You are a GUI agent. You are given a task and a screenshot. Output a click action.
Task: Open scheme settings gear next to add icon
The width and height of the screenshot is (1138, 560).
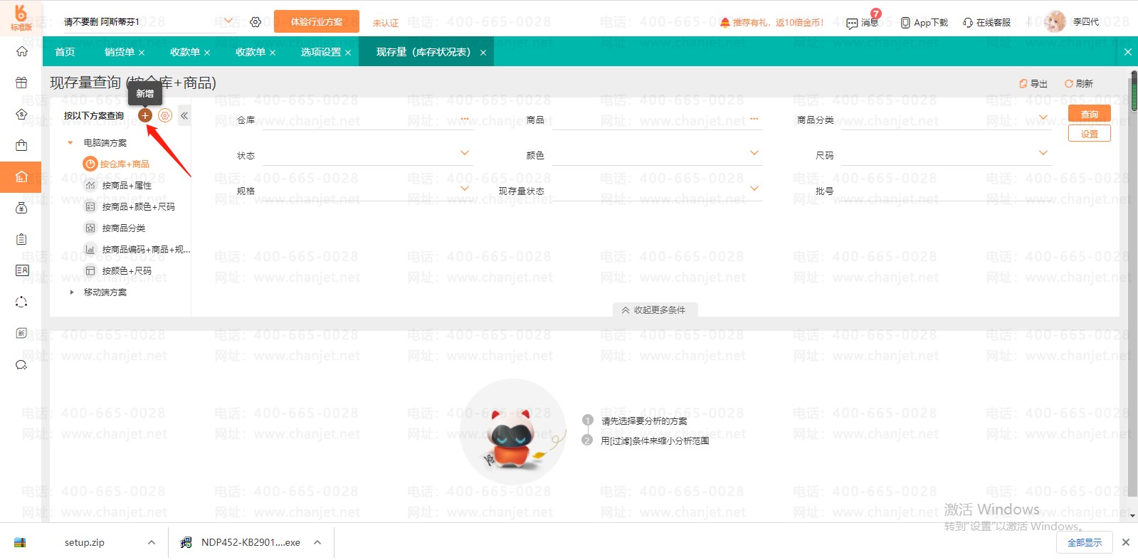[x=165, y=115]
